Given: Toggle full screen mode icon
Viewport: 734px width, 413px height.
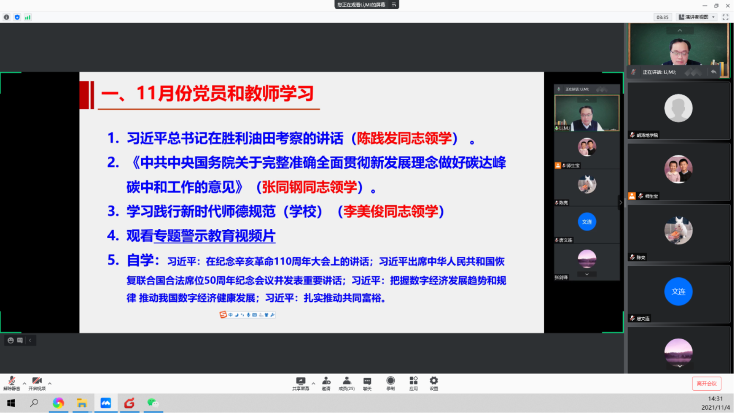Looking at the screenshot, I should pyautogui.click(x=726, y=17).
